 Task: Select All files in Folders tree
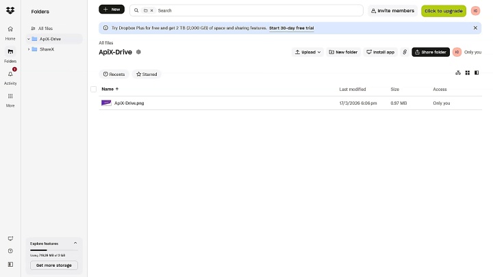coord(46,28)
